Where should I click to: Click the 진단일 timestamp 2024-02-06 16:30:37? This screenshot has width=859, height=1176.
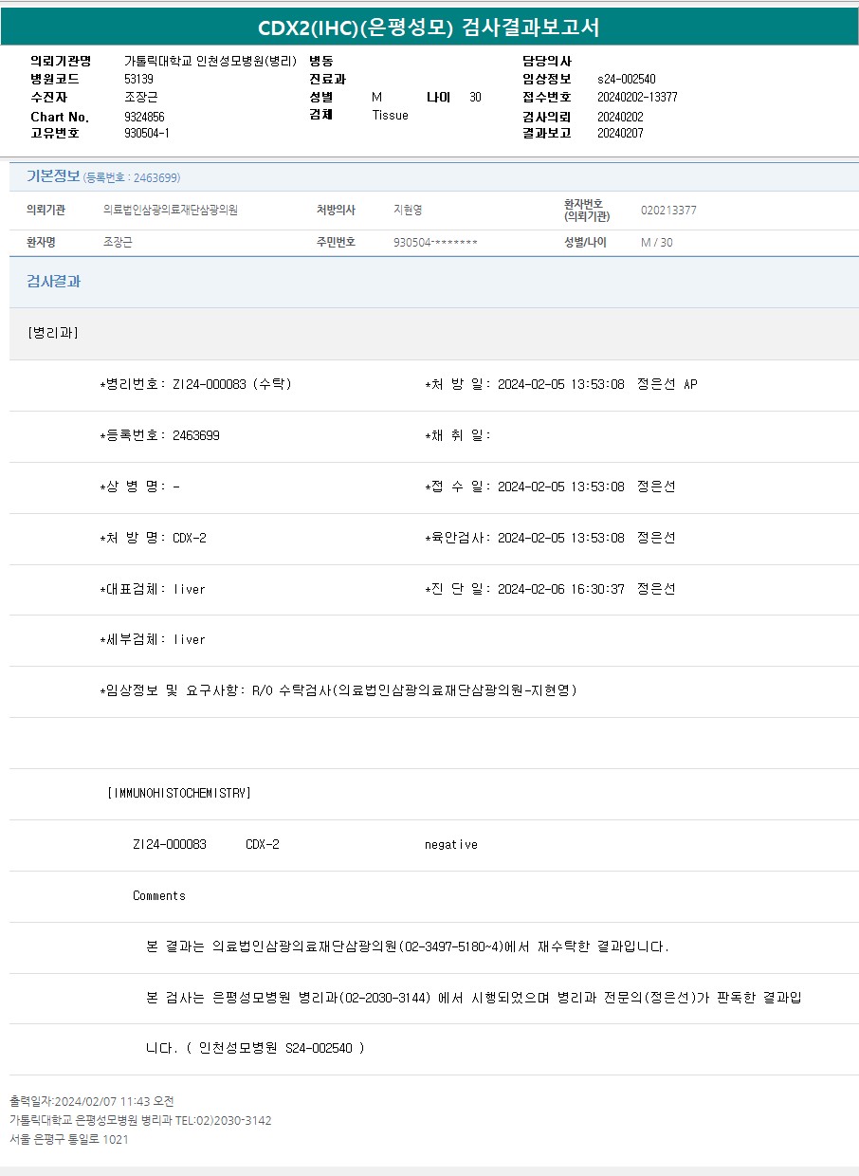(x=560, y=589)
